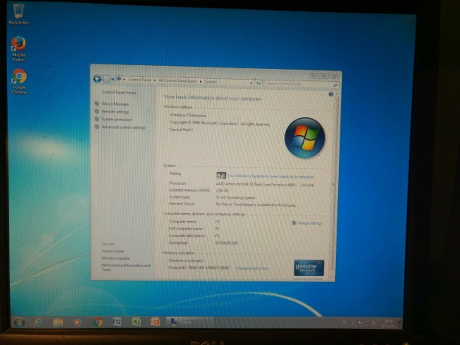Open Device Manager from the sidebar
This screenshot has width=460, height=345.
[115, 103]
